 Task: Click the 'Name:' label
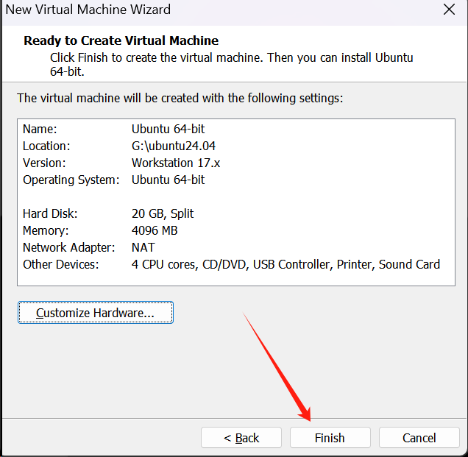(x=40, y=129)
